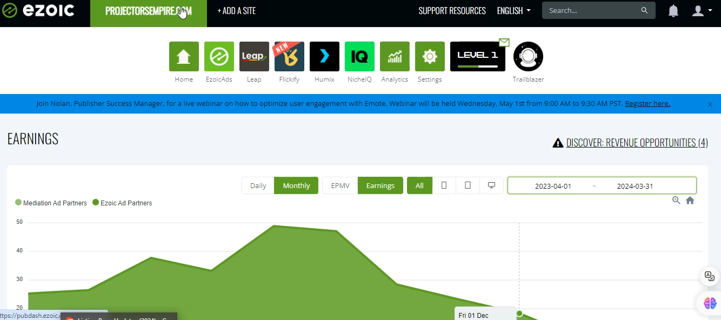The height and width of the screenshot is (320, 721).
Task: Open the notifications bell
Action: point(673,11)
